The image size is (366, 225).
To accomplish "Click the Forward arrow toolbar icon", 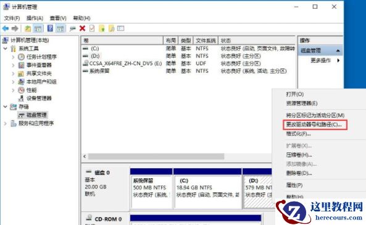I will 15,29.
